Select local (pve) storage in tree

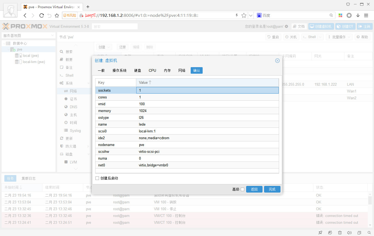pos(30,55)
